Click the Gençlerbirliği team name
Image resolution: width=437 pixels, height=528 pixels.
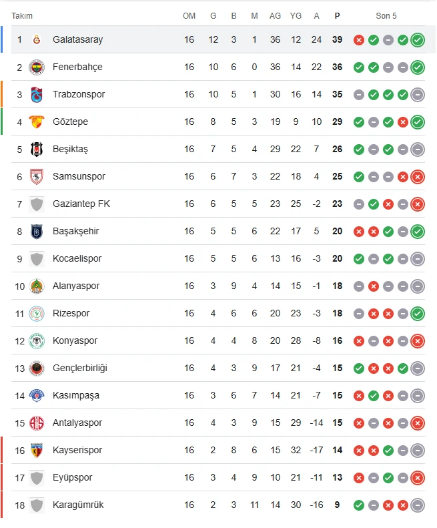click(x=79, y=368)
